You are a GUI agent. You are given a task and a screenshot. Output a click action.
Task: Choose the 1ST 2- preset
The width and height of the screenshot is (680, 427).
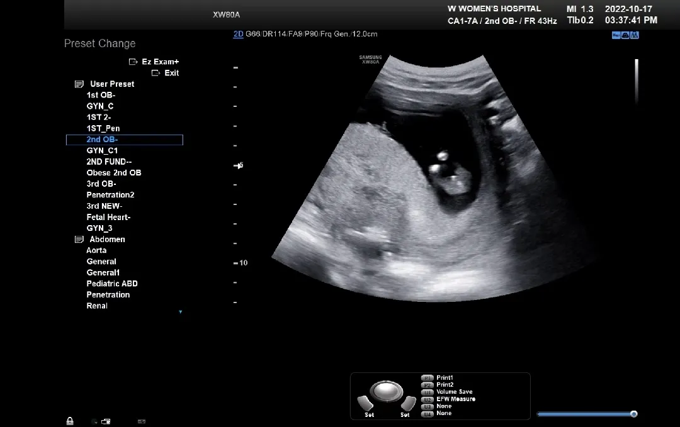99,118
